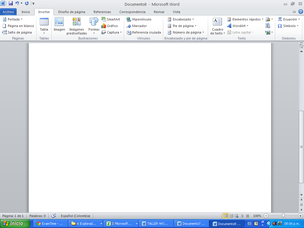Insert a SmartArt graphic

coord(111,19)
